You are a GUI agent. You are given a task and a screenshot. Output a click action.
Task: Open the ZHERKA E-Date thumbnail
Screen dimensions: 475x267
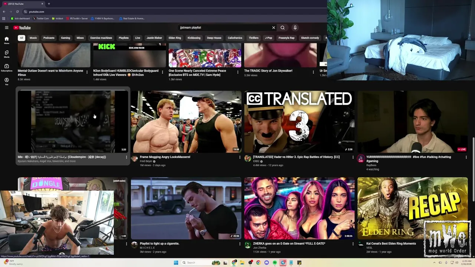[x=299, y=208]
